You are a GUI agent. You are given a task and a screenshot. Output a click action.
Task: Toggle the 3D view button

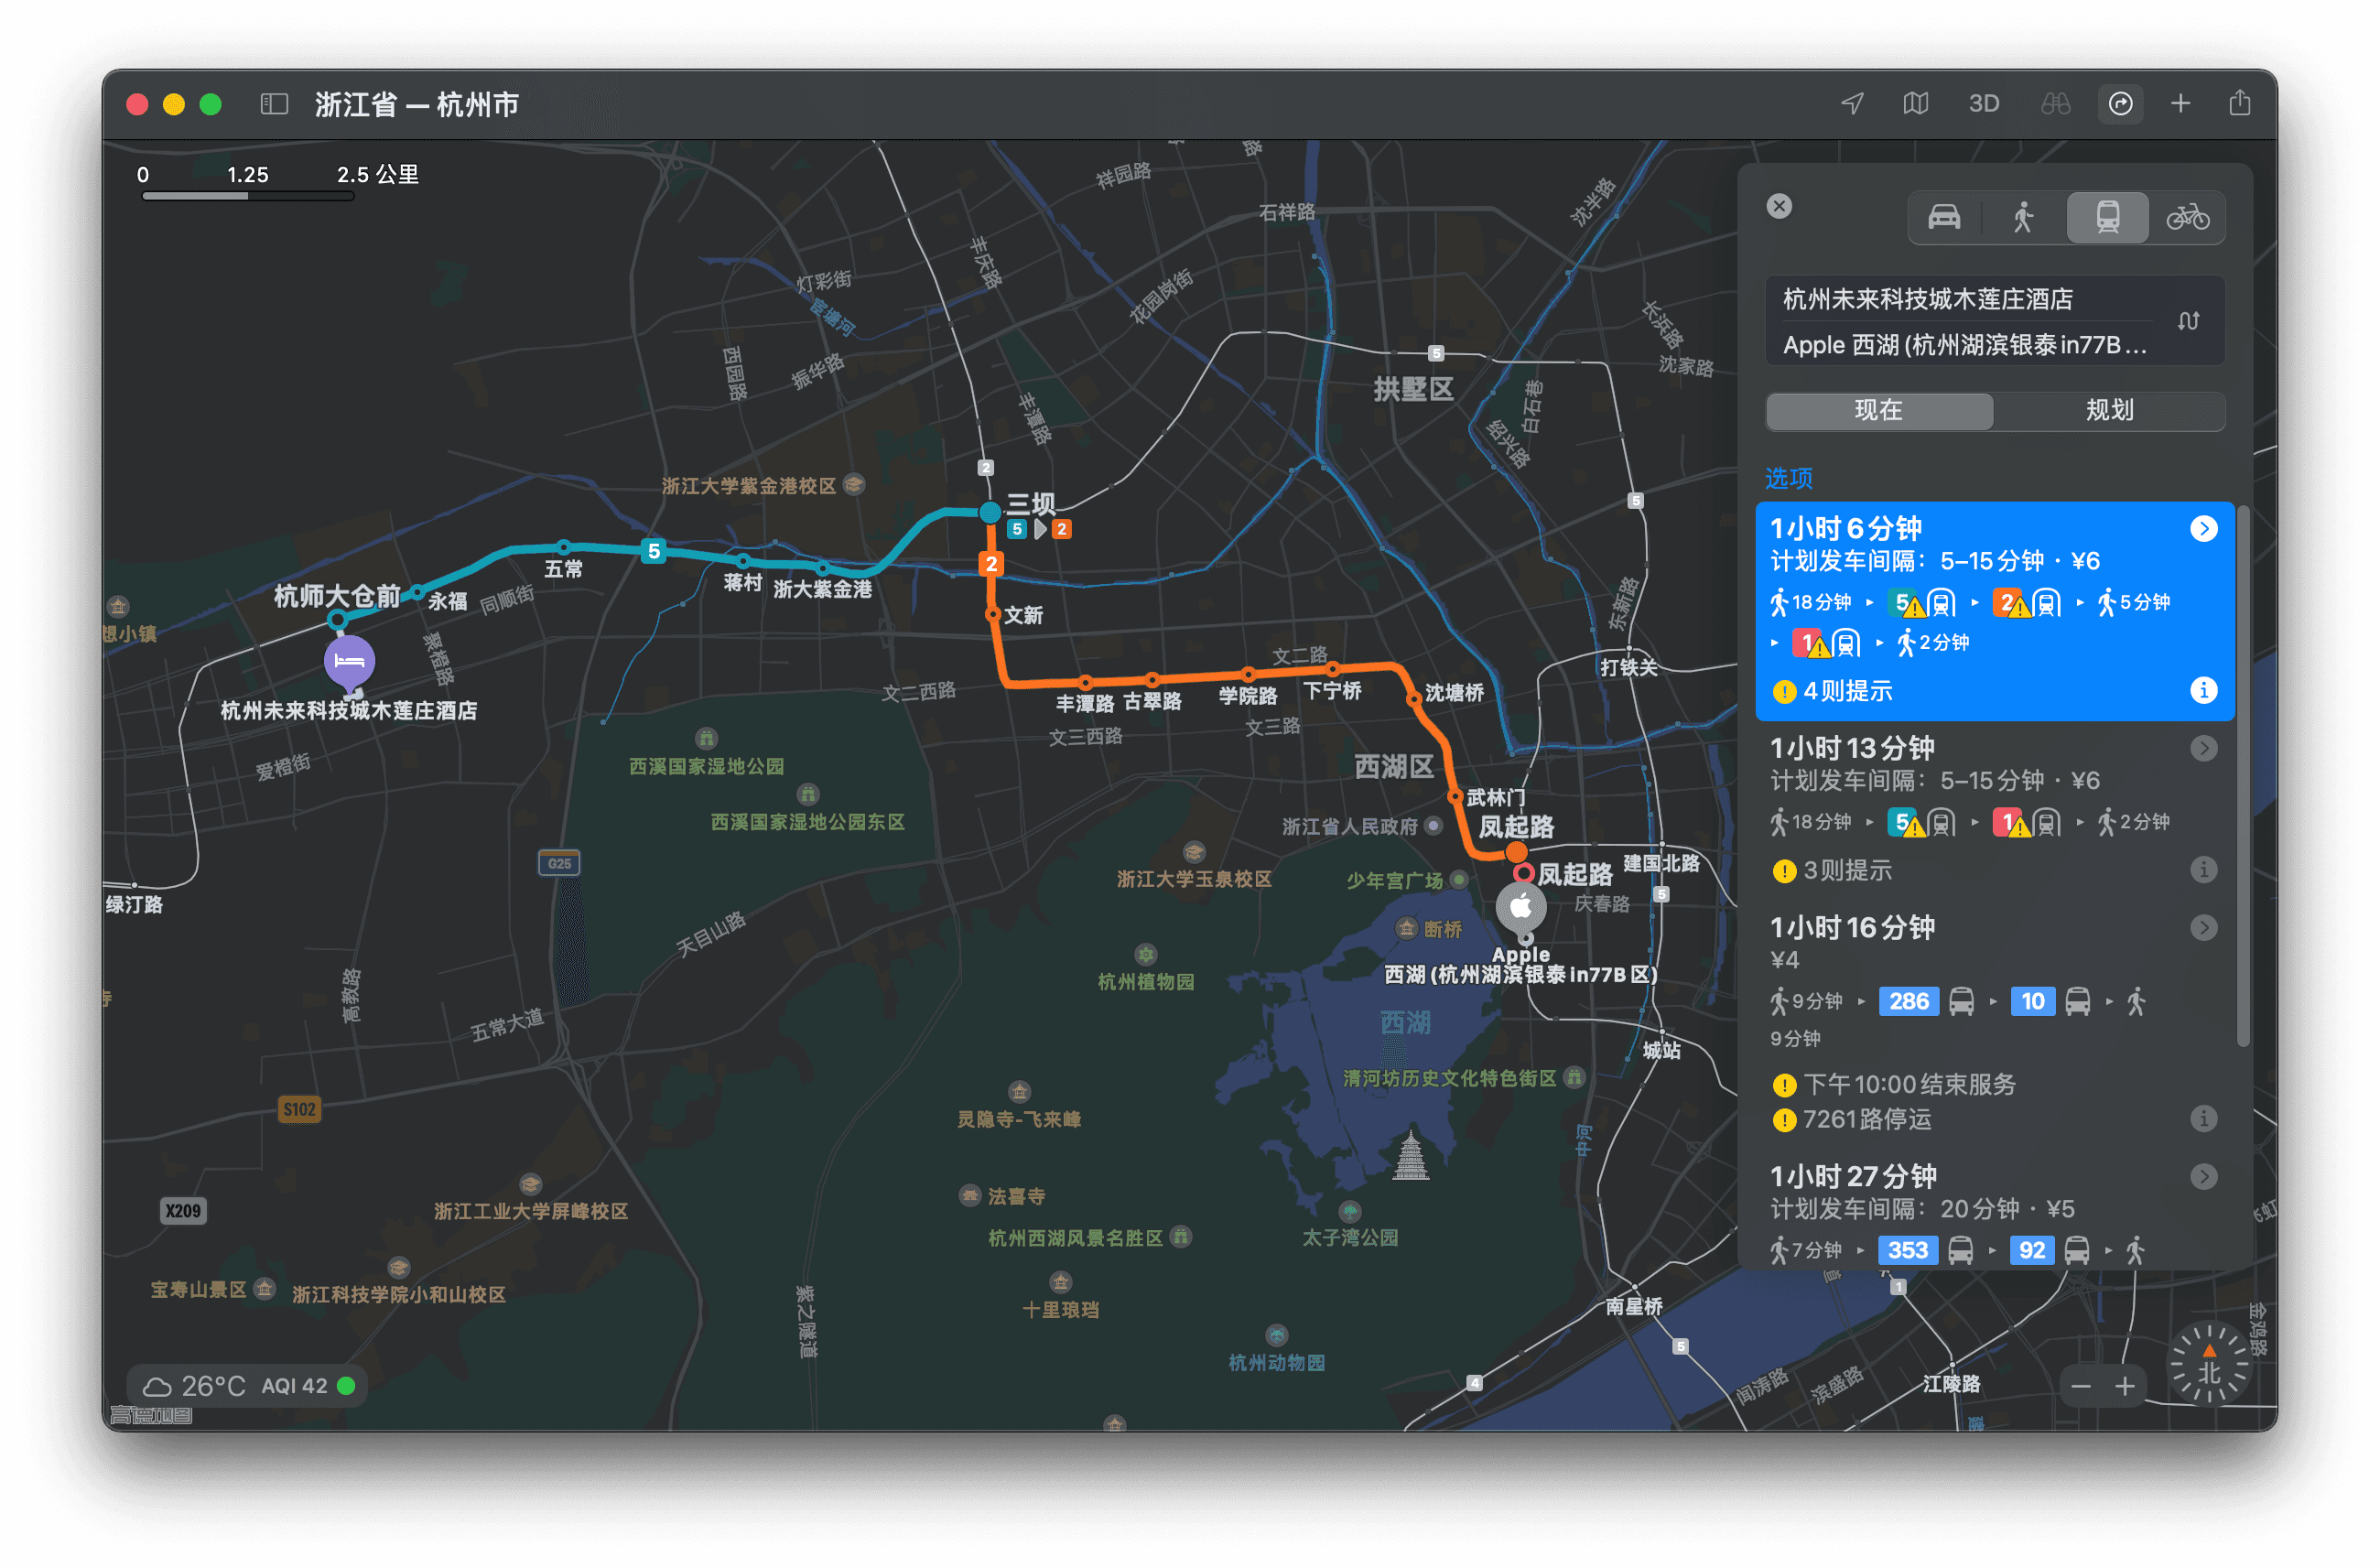tap(1983, 104)
